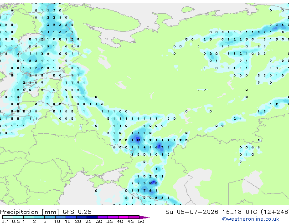Pick the 45–50 mm legend color swatch
The width and height of the screenshot is (289, 223).
coord(134,217)
